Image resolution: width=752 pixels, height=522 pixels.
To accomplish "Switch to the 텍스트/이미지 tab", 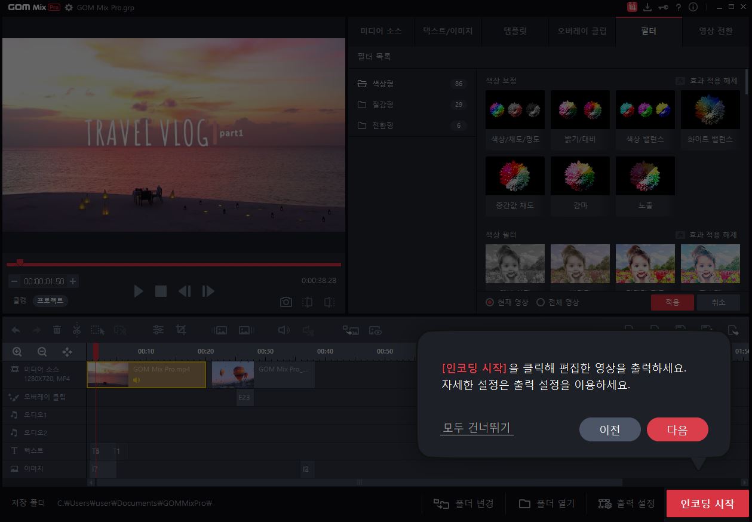I will point(448,31).
